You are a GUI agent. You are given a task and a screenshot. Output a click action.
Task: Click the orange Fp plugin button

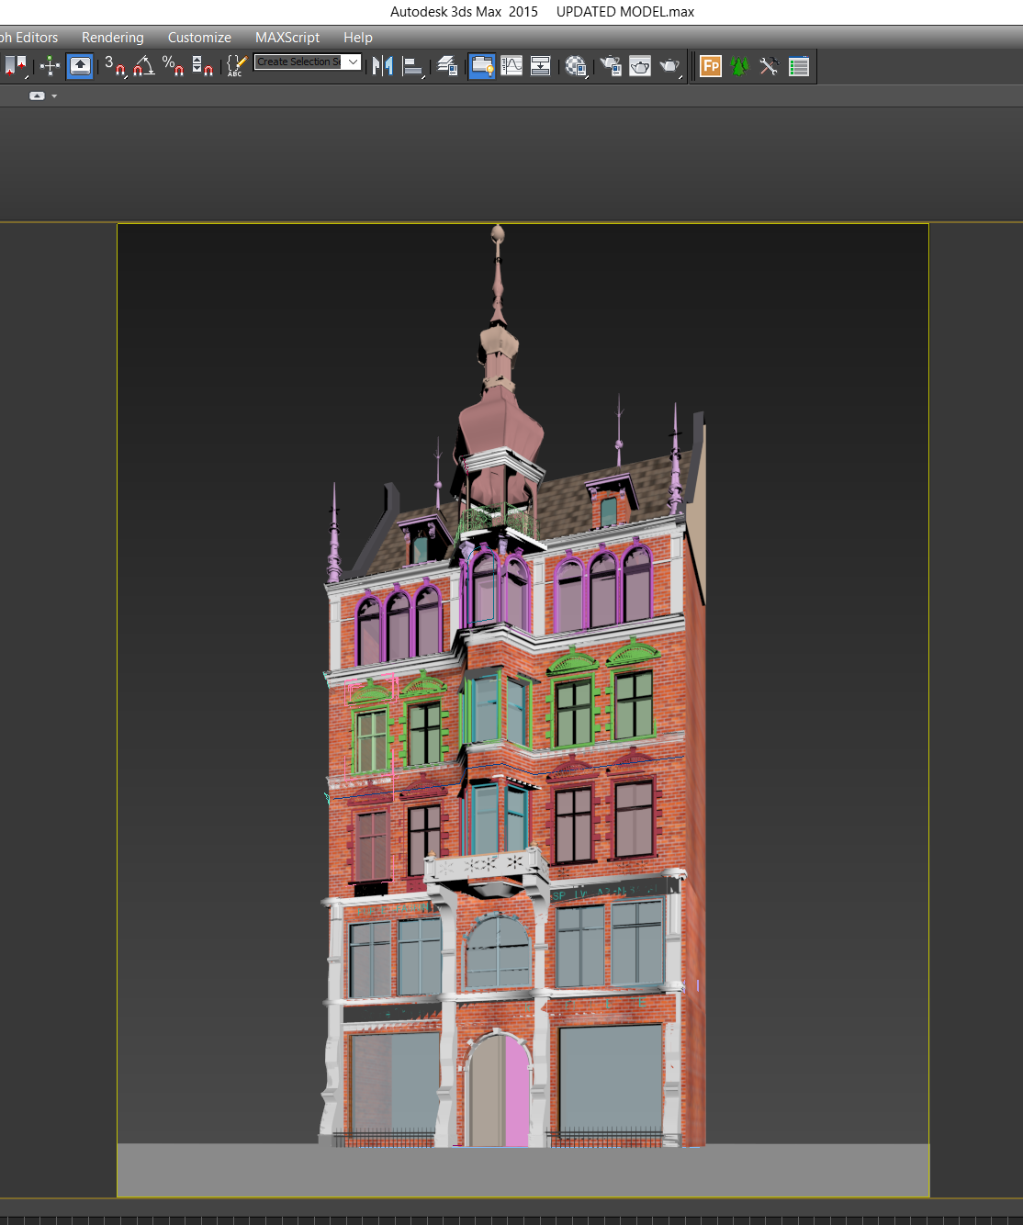[711, 66]
